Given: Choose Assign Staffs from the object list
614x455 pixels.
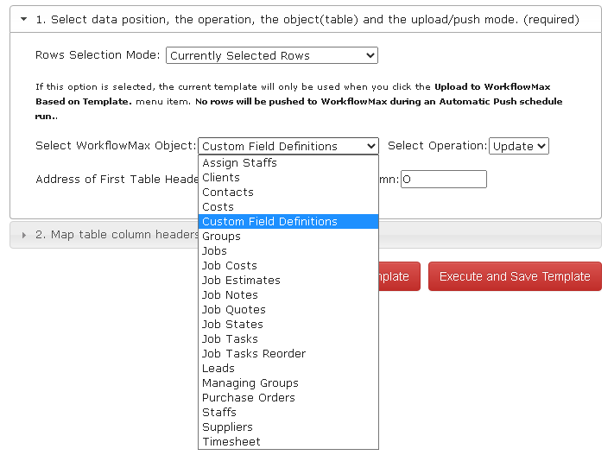Looking at the screenshot, I should point(288,163).
